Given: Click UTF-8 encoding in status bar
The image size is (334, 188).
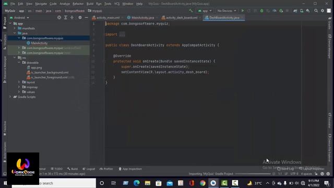Looking at the screenshot, I should 294,174.
